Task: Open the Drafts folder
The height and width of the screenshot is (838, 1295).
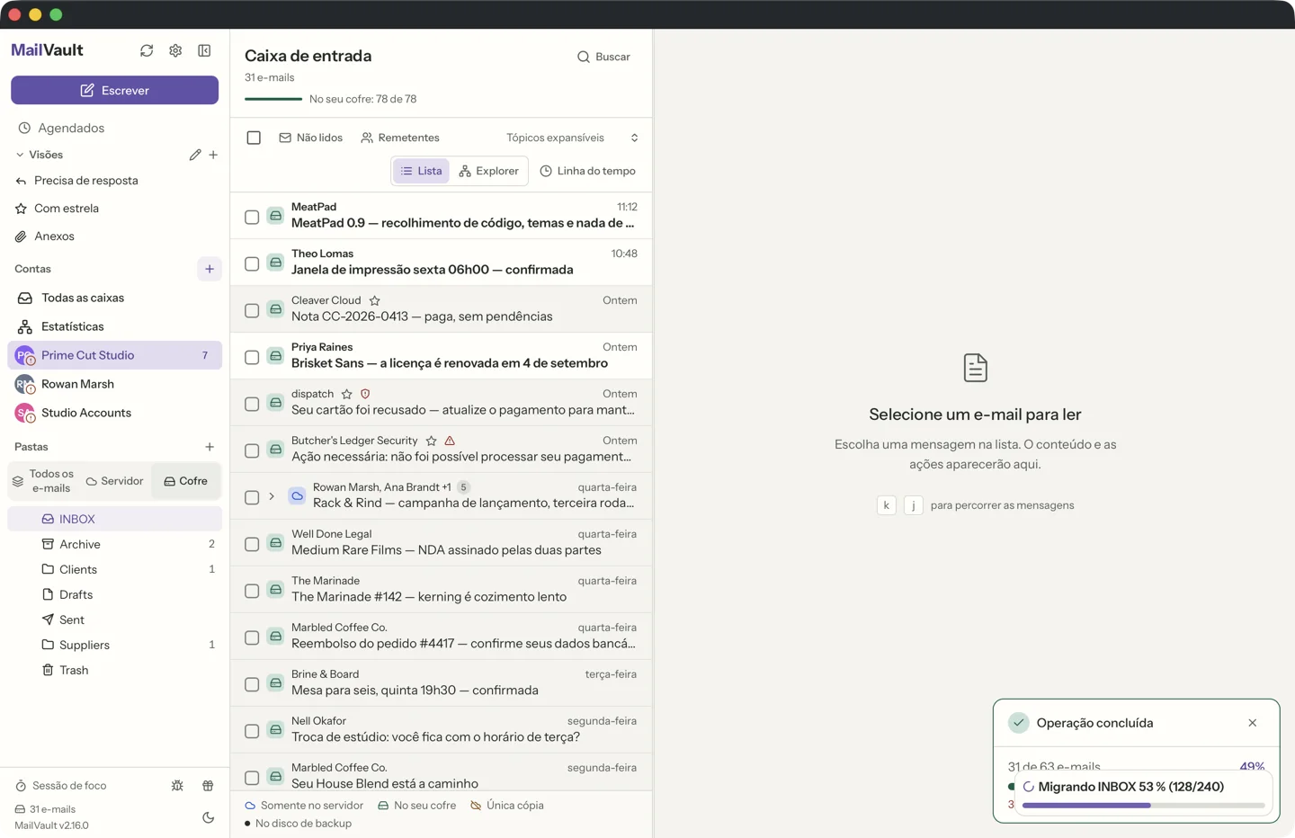Action: click(114, 594)
